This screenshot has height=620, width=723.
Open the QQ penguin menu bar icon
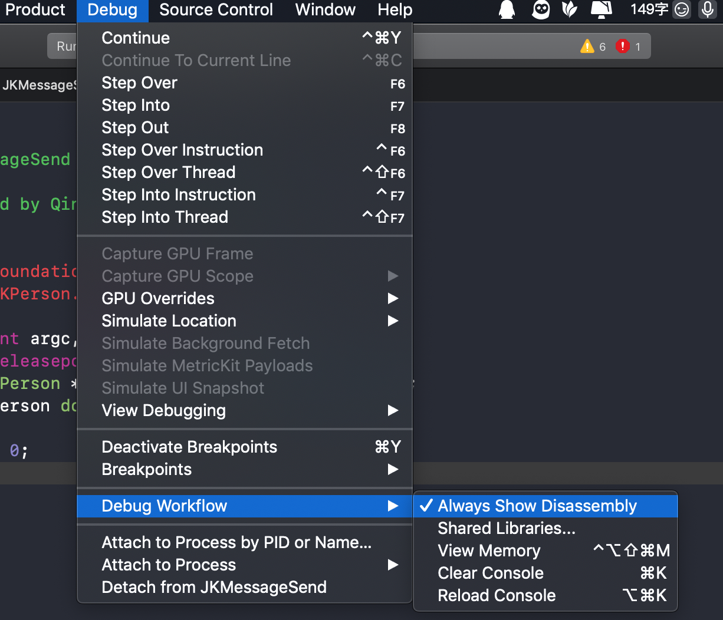tap(507, 9)
